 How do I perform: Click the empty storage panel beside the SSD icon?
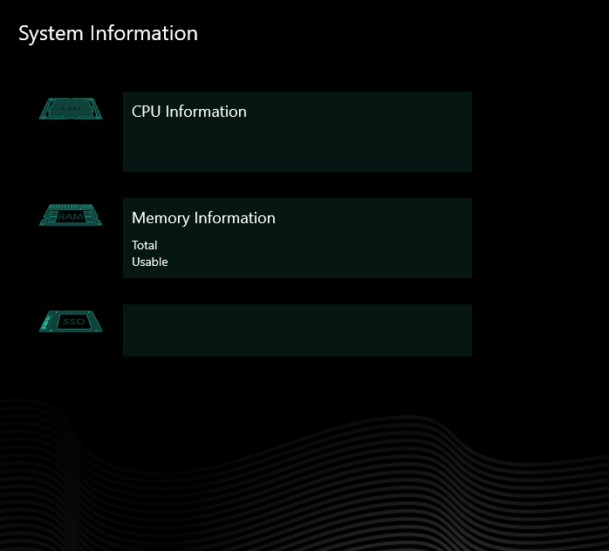point(297,330)
